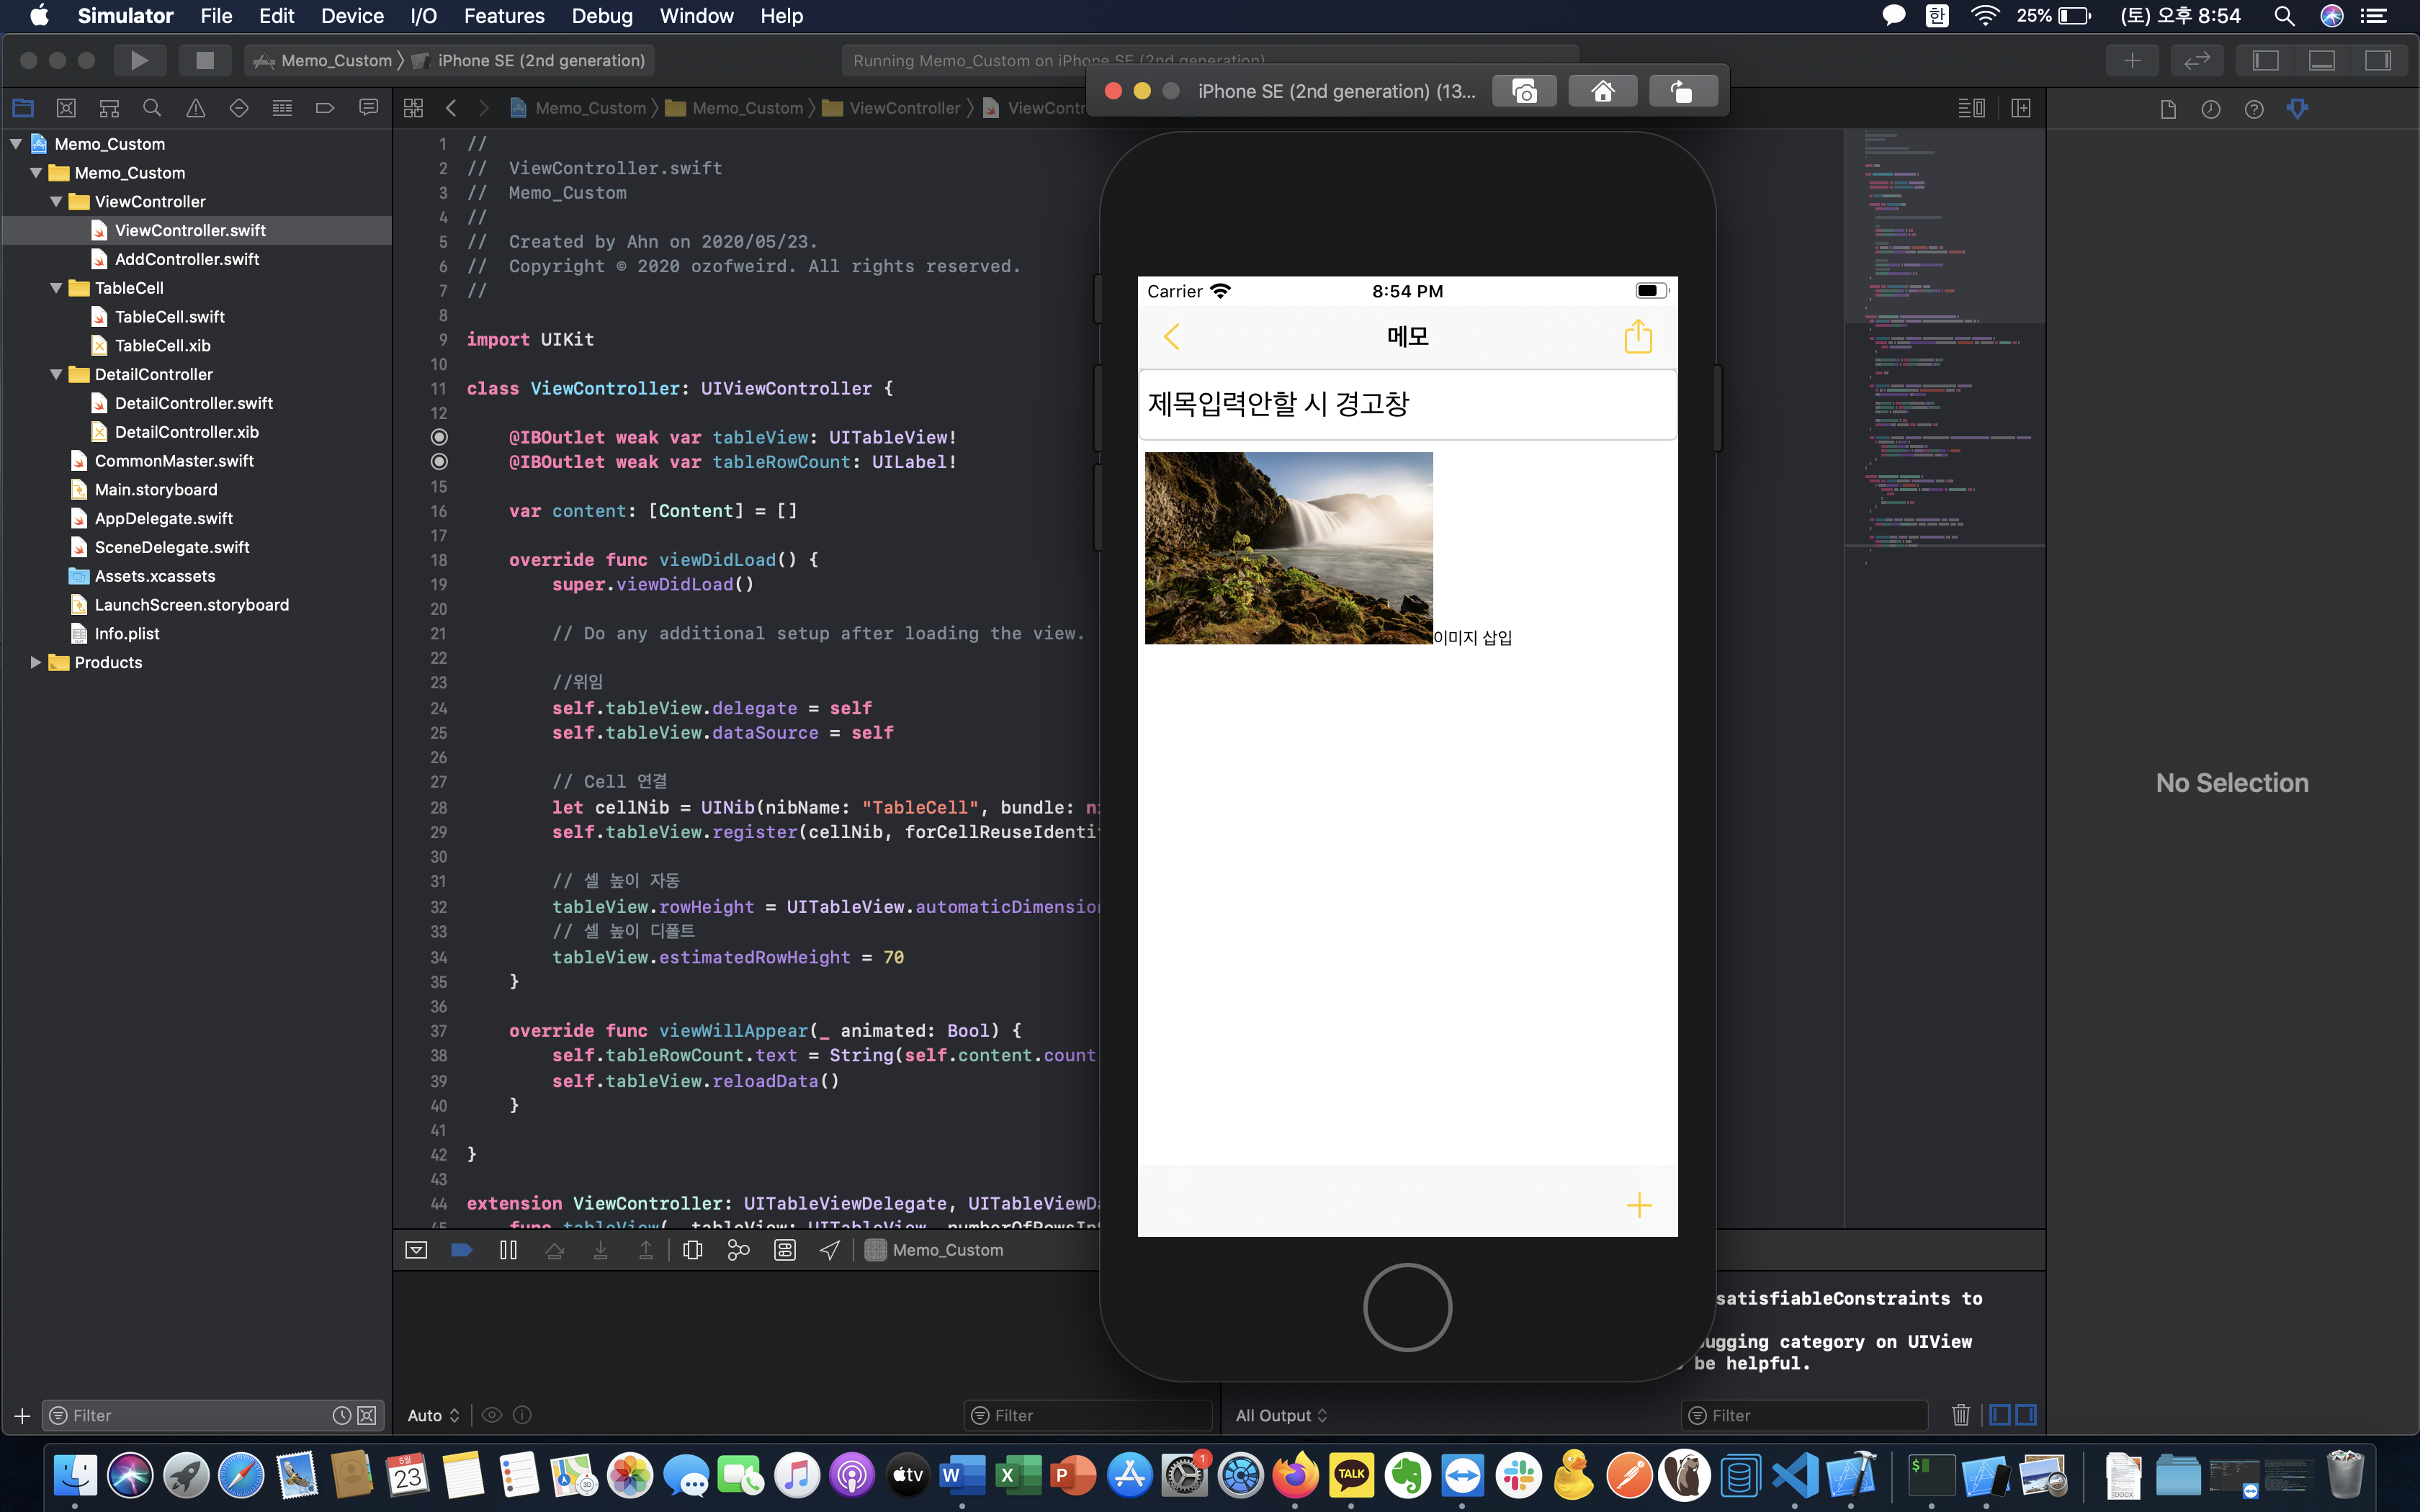This screenshot has height=1512, width=2420.
Task: Click the waterfall image in memo
Action: [x=1288, y=548]
